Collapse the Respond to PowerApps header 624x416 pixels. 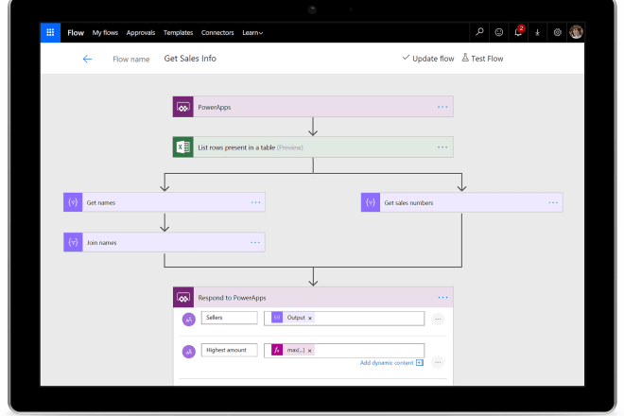(x=313, y=297)
